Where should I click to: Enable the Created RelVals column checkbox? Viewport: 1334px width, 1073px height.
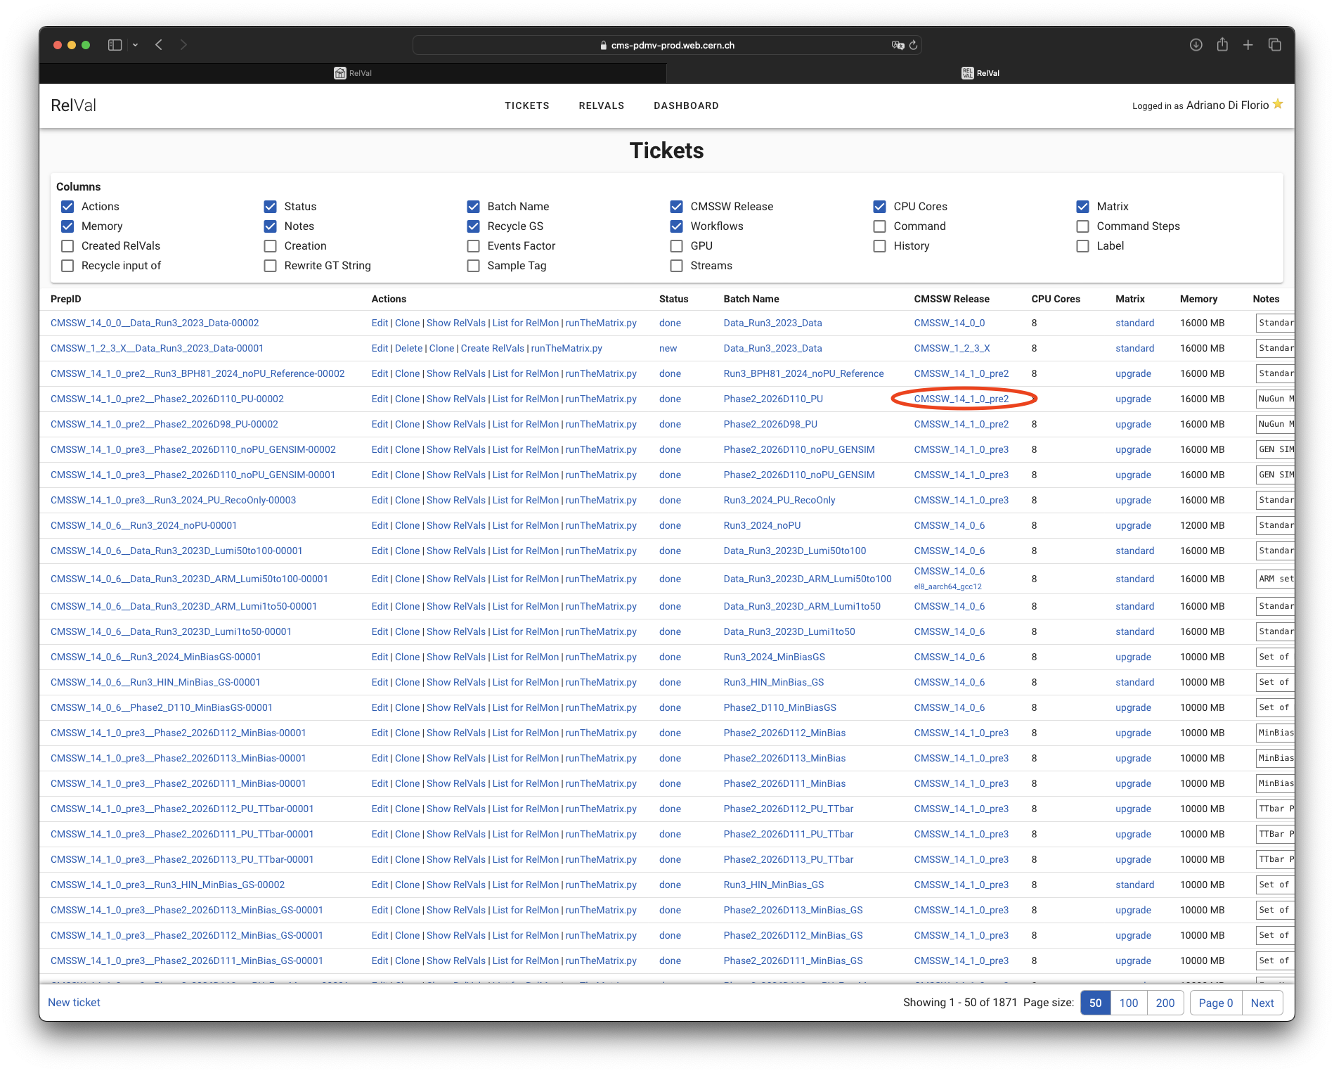coord(67,246)
